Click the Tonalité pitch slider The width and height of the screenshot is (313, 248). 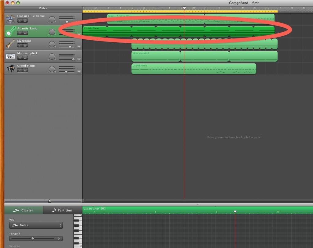tap(33, 239)
